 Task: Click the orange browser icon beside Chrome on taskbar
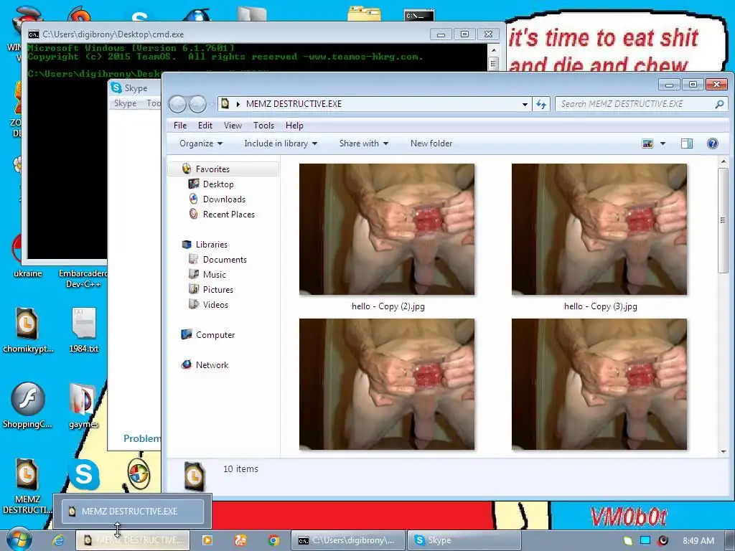point(240,540)
